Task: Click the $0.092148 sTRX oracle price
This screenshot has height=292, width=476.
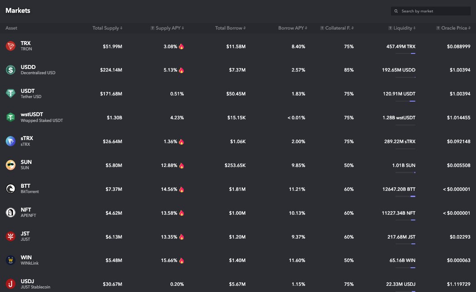Action: pos(458,141)
